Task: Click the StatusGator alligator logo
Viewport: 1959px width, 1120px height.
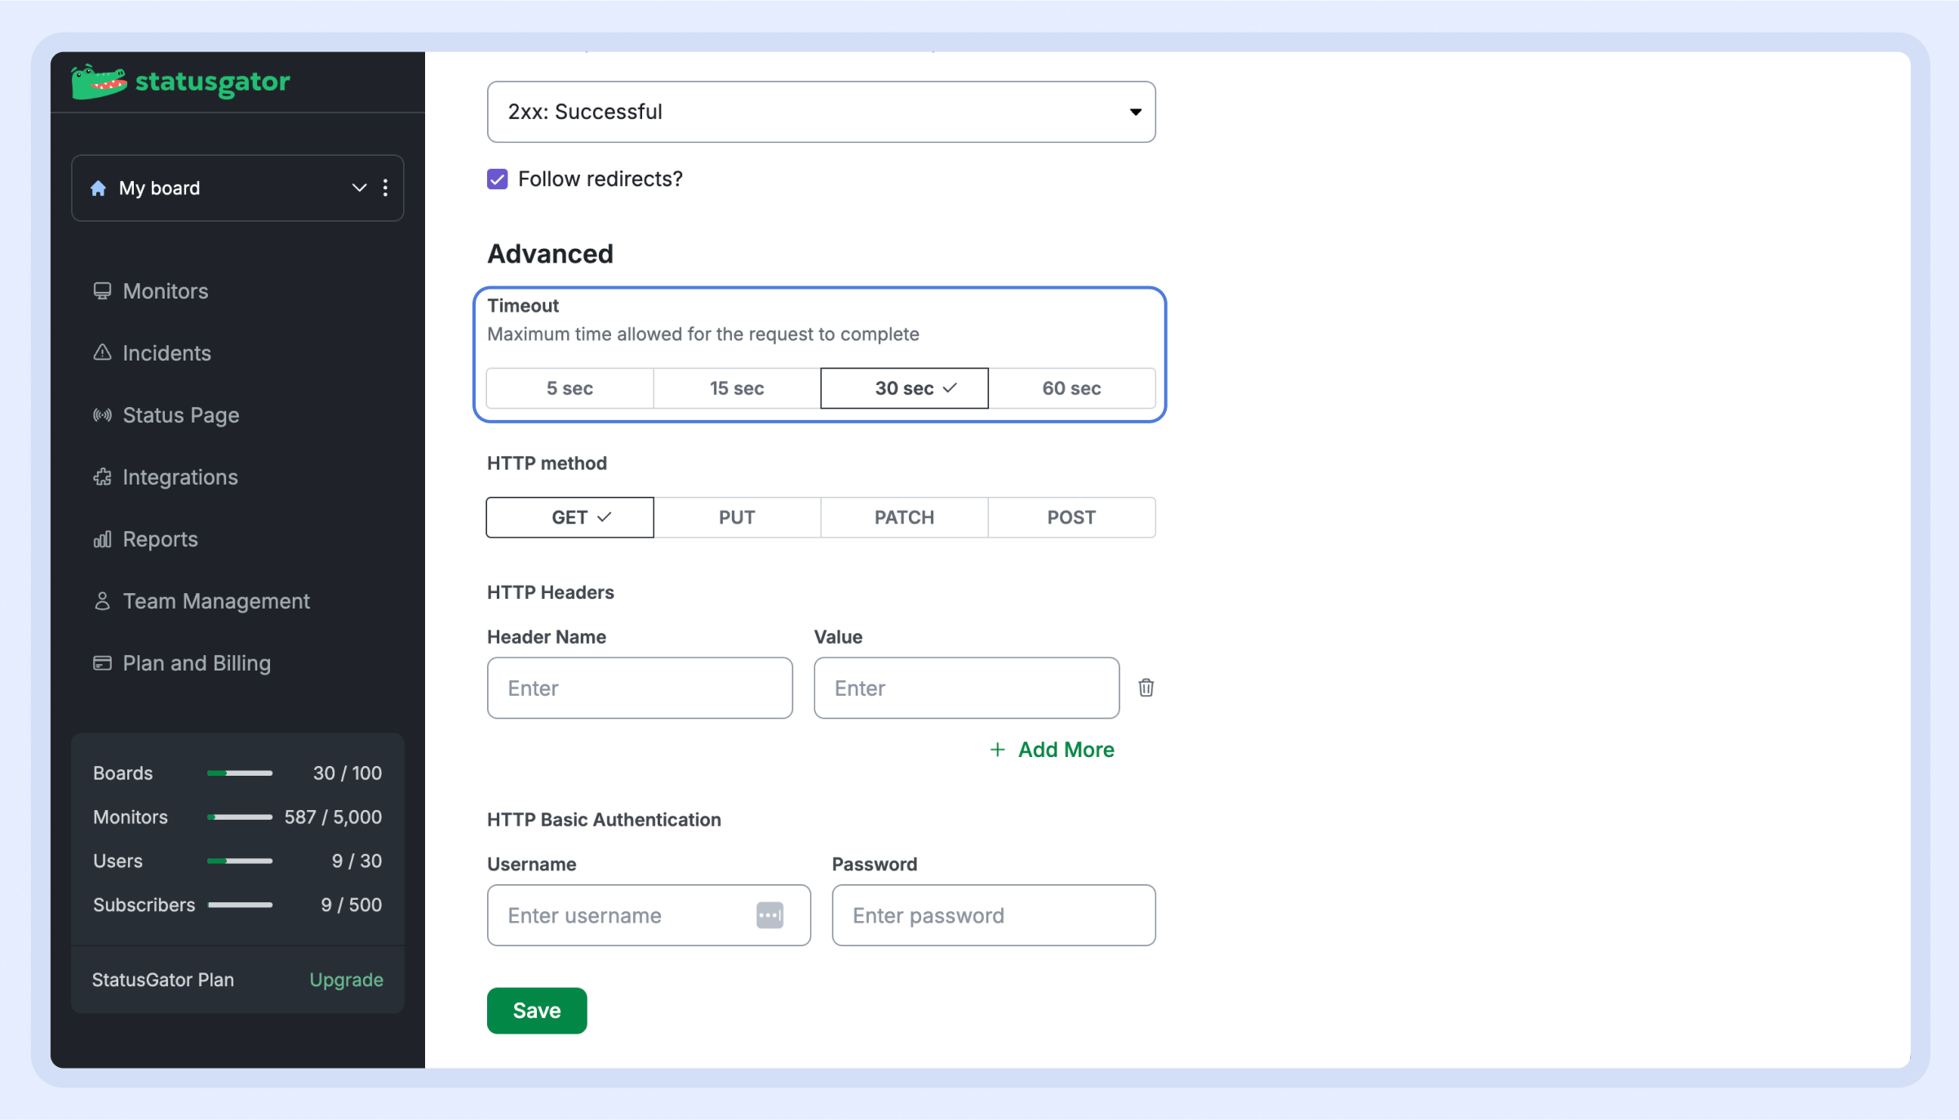Action: point(99,82)
